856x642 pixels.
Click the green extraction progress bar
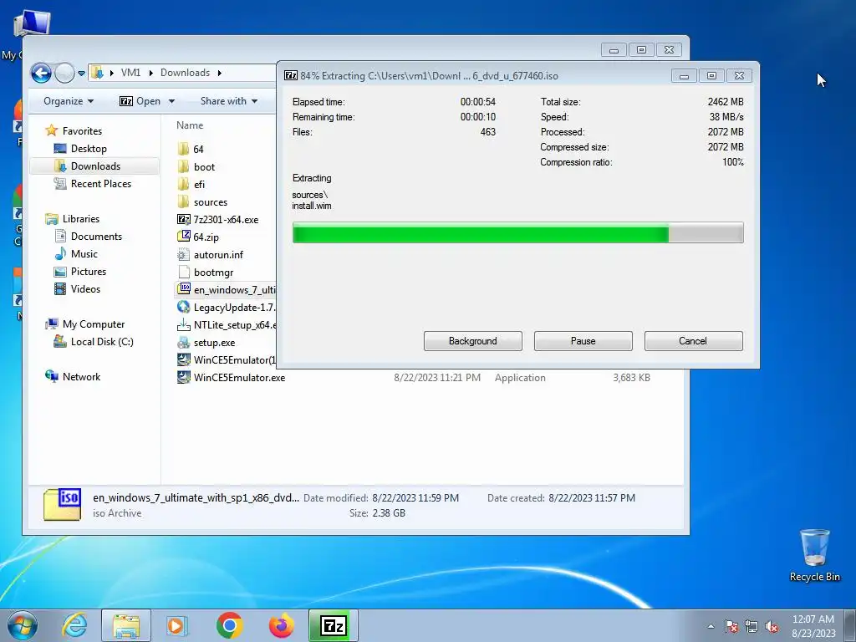click(x=517, y=232)
